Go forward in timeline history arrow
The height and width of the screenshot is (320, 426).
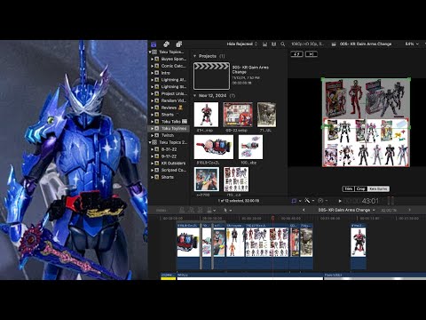tap(410, 210)
